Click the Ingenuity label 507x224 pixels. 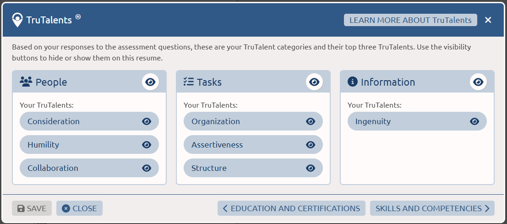(373, 121)
